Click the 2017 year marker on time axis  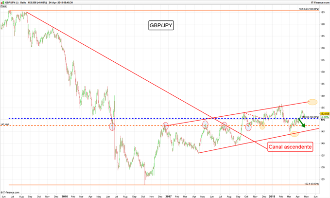(x=168, y=197)
